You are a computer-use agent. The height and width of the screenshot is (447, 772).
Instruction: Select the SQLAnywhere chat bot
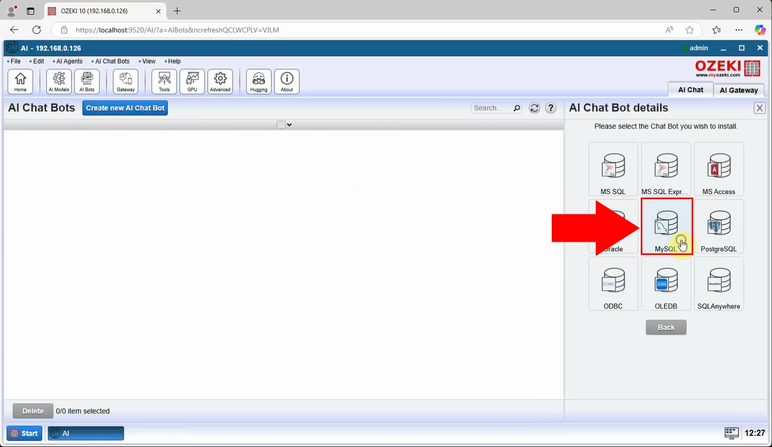pos(719,284)
